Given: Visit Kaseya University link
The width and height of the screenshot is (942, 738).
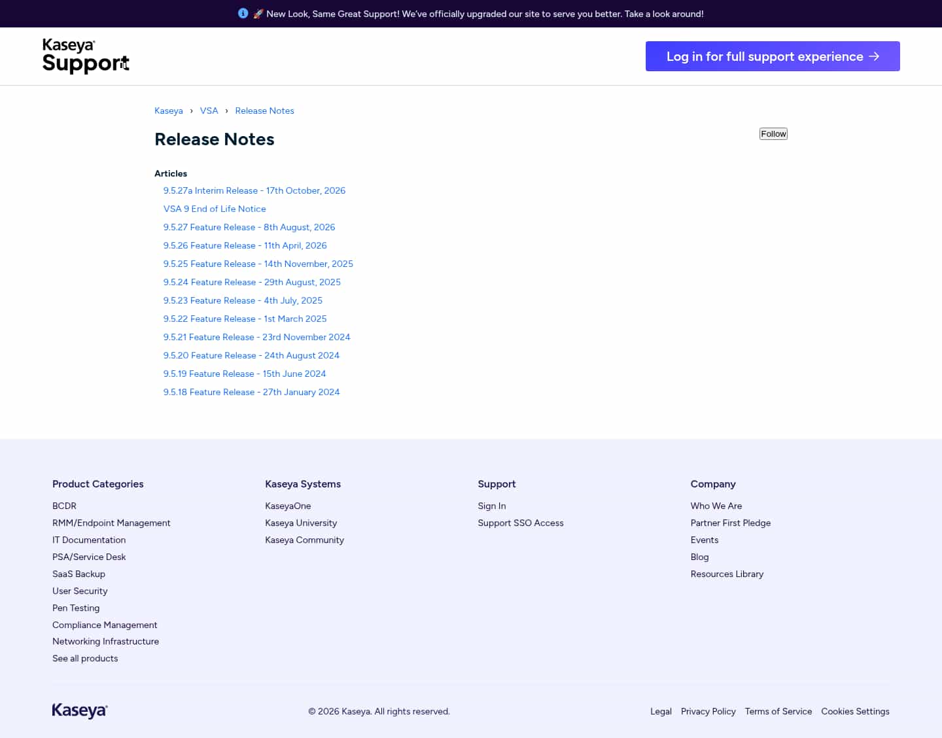Looking at the screenshot, I should 301,523.
